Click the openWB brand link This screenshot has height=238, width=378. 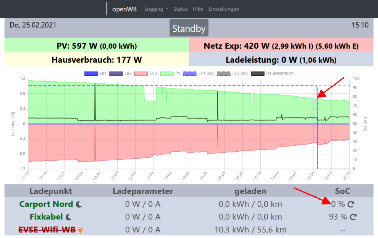click(124, 9)
